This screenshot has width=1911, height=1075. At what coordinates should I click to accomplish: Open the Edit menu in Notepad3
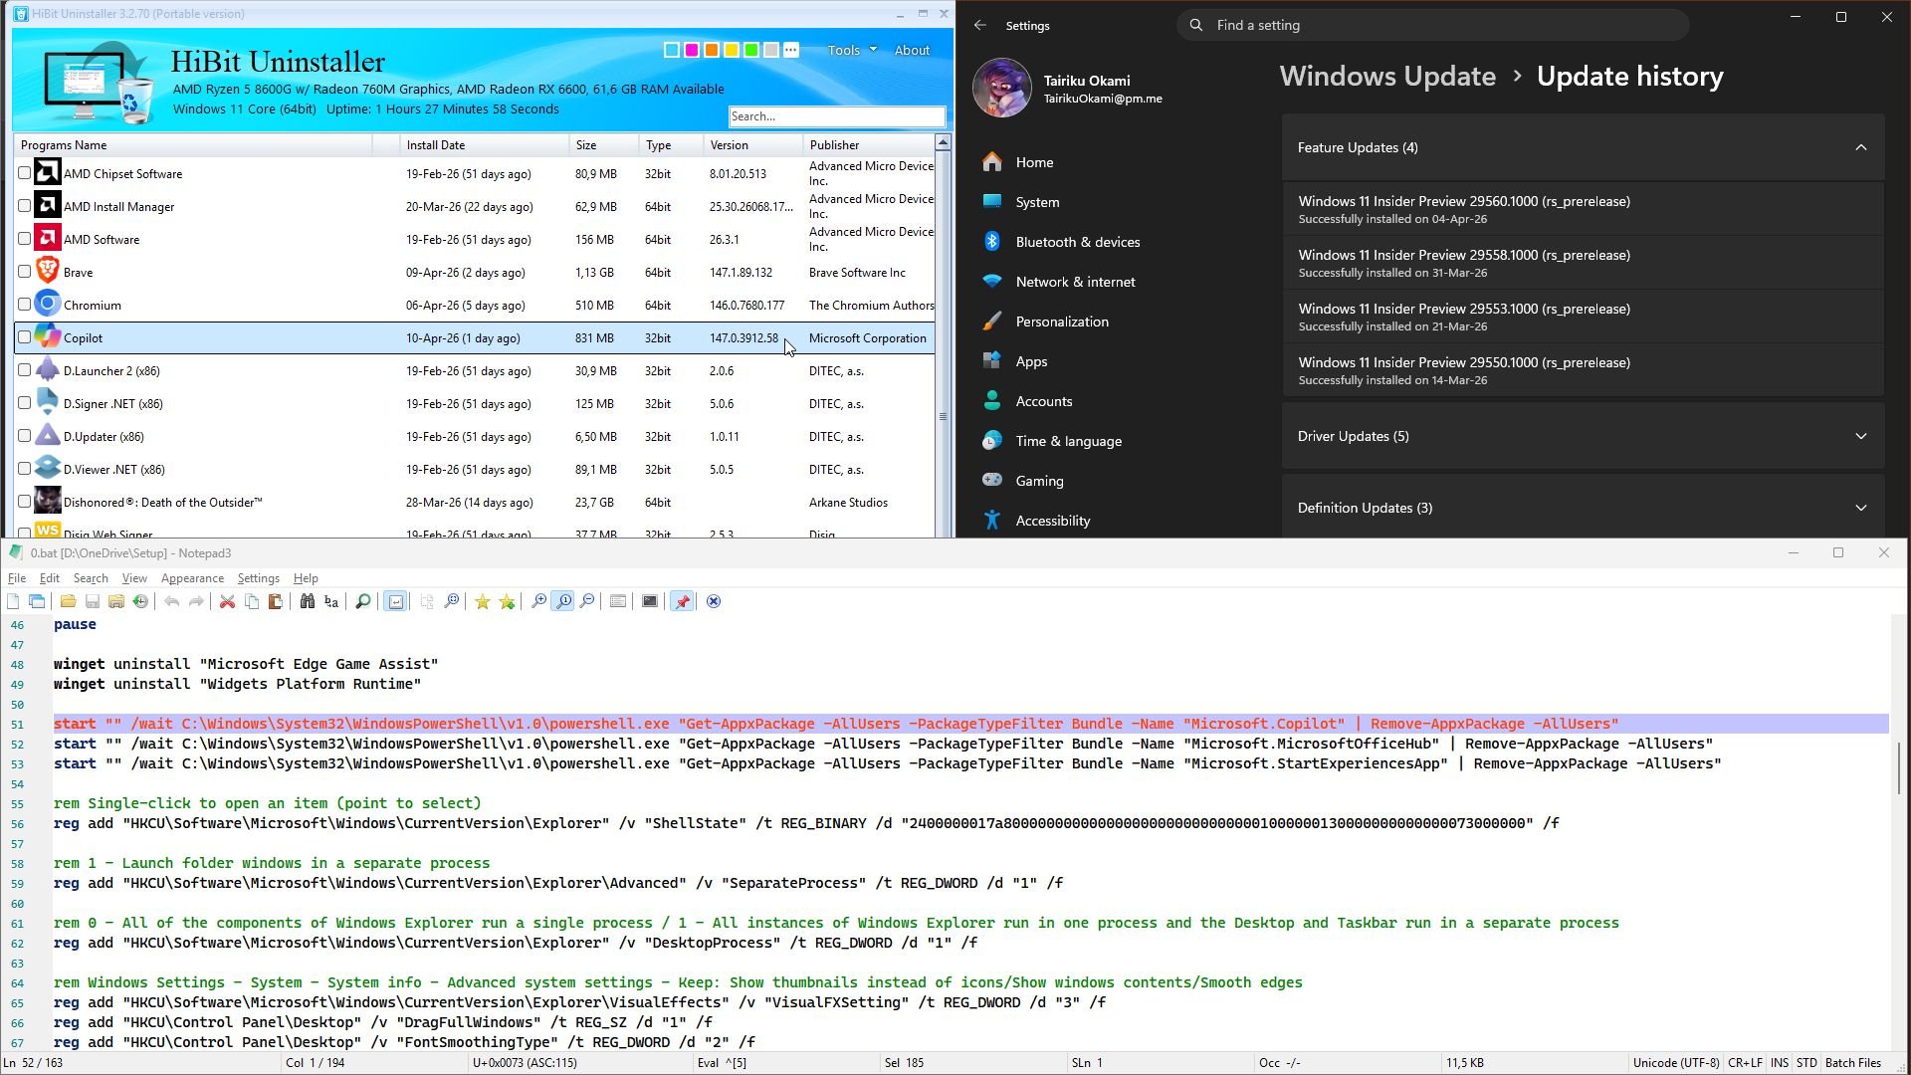coord(49,578)
